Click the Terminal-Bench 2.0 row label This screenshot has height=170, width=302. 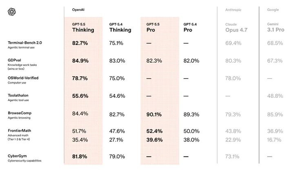pos(24,42)
